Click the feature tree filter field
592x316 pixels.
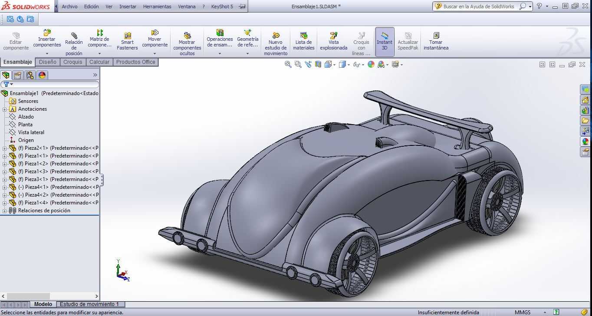(x=49, y=84)
